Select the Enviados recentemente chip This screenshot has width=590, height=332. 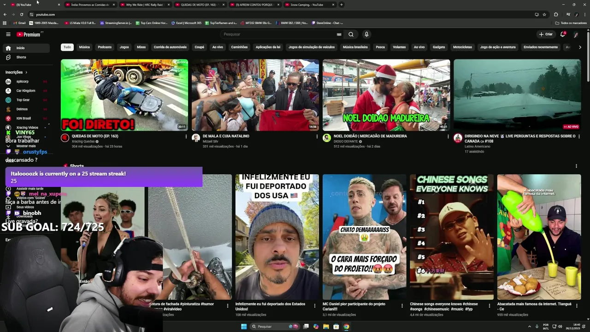coord(541,47)
